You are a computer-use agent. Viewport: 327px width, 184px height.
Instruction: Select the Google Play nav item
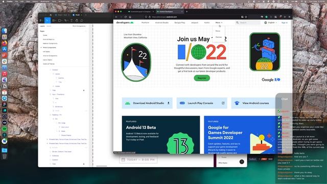click(x=180, y=22)
